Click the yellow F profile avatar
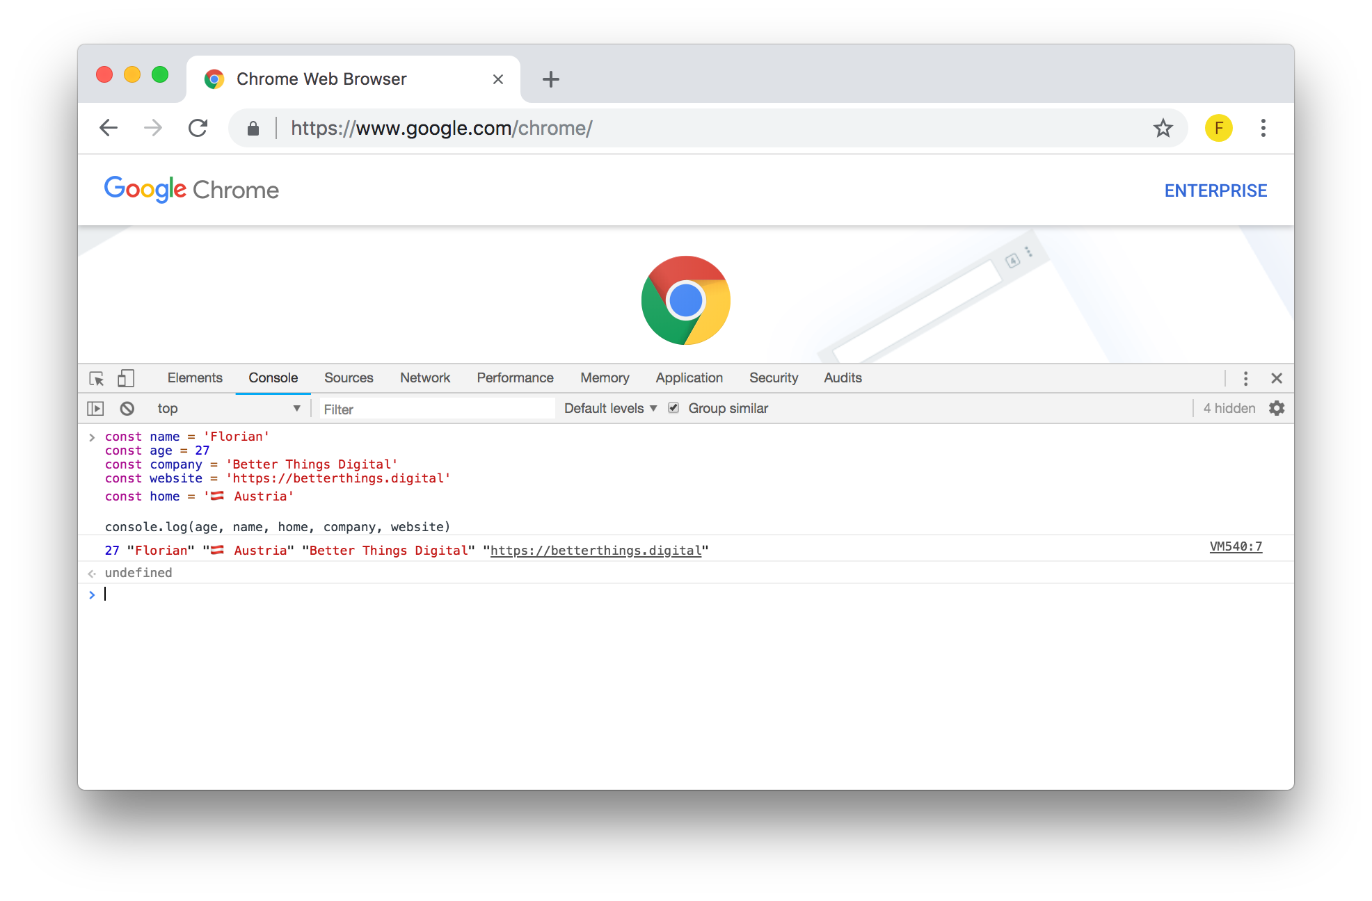 coord(1218,128)
